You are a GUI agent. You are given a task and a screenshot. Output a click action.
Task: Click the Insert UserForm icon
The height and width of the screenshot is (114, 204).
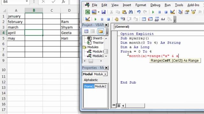pos(94,12)
